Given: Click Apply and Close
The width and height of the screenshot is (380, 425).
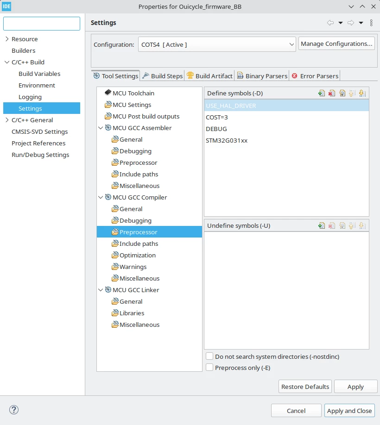Looking at the screenshot, I should (349, 411).
